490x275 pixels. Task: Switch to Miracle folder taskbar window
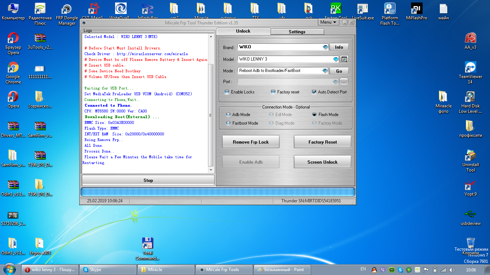[x=166, y=270]
